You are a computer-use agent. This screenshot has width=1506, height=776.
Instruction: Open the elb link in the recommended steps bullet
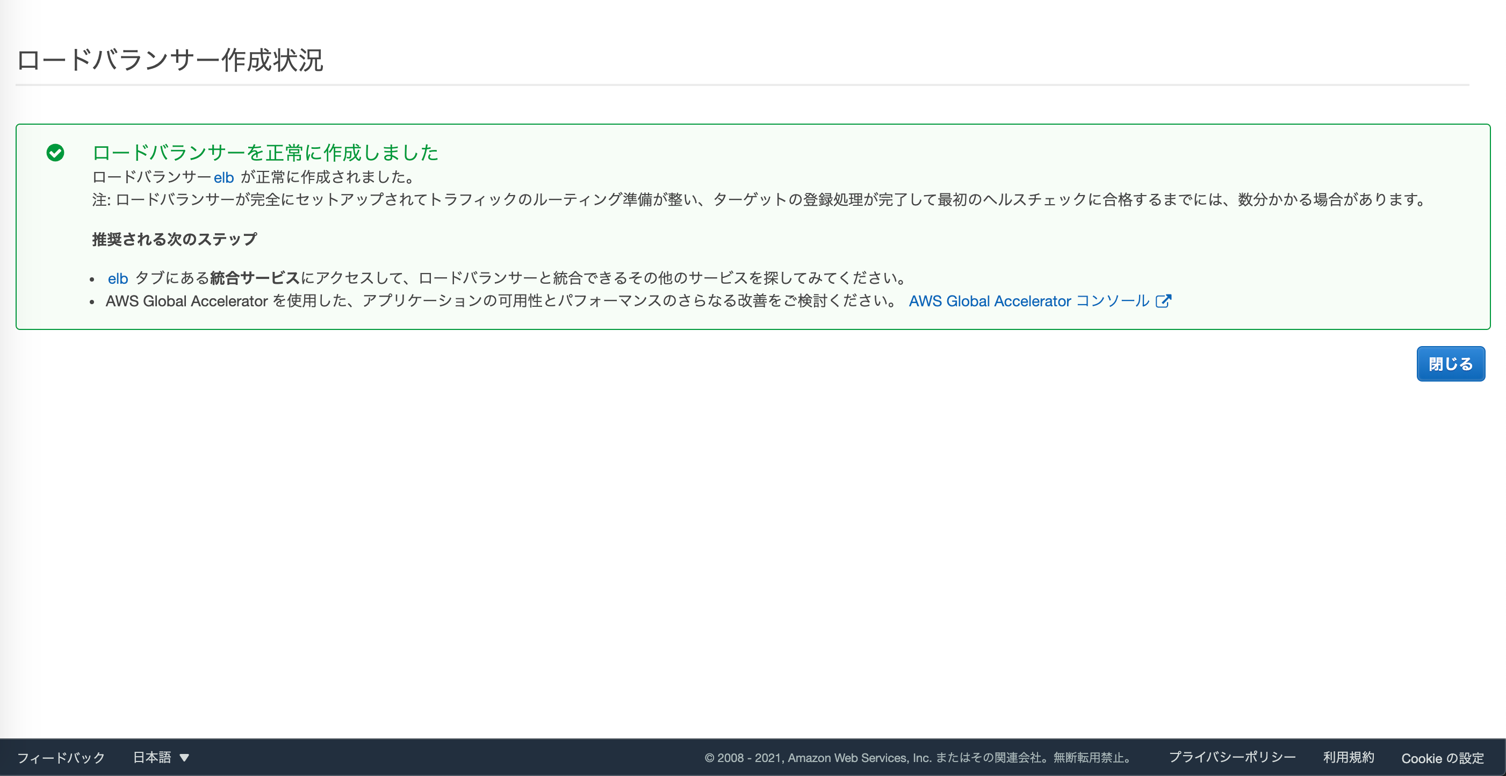118,278
